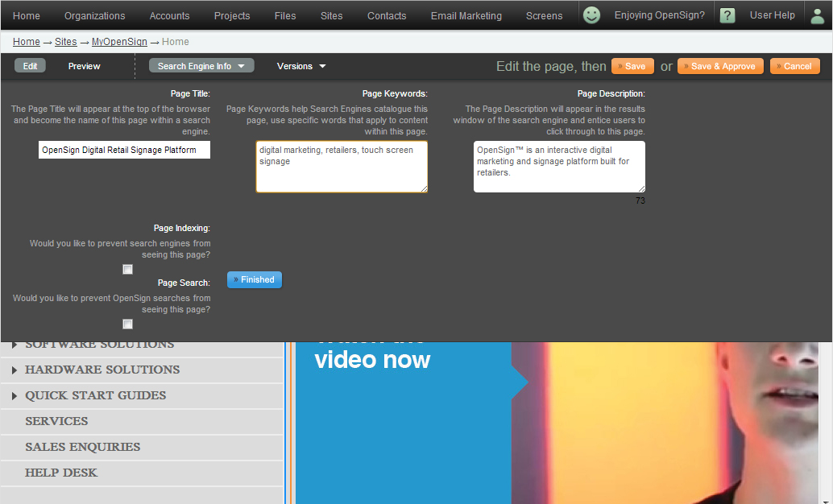Click the video thumbnail of the man
The width and height of the screenshot is (833, 504).
coord(665,423)
